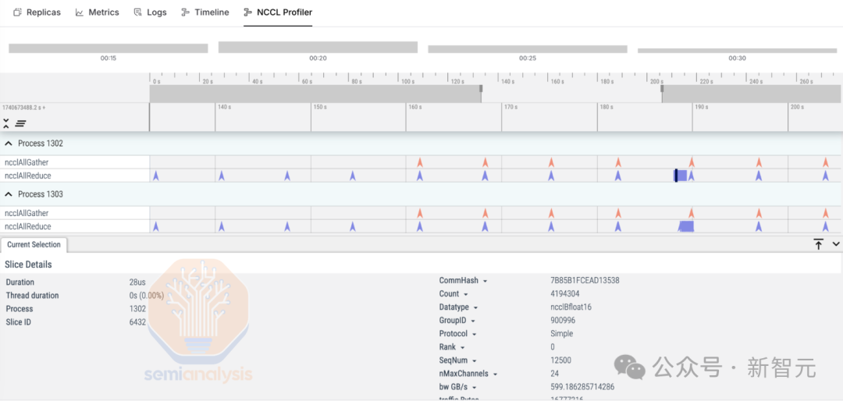The image size is (843, 401).
Task: Collapse the details panel with the chevron
Action: pos(835,244)
